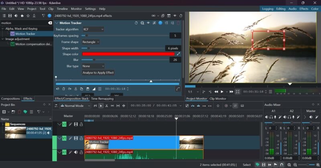
Task: Click red Shape color swatch
Action: pos(128,54)
